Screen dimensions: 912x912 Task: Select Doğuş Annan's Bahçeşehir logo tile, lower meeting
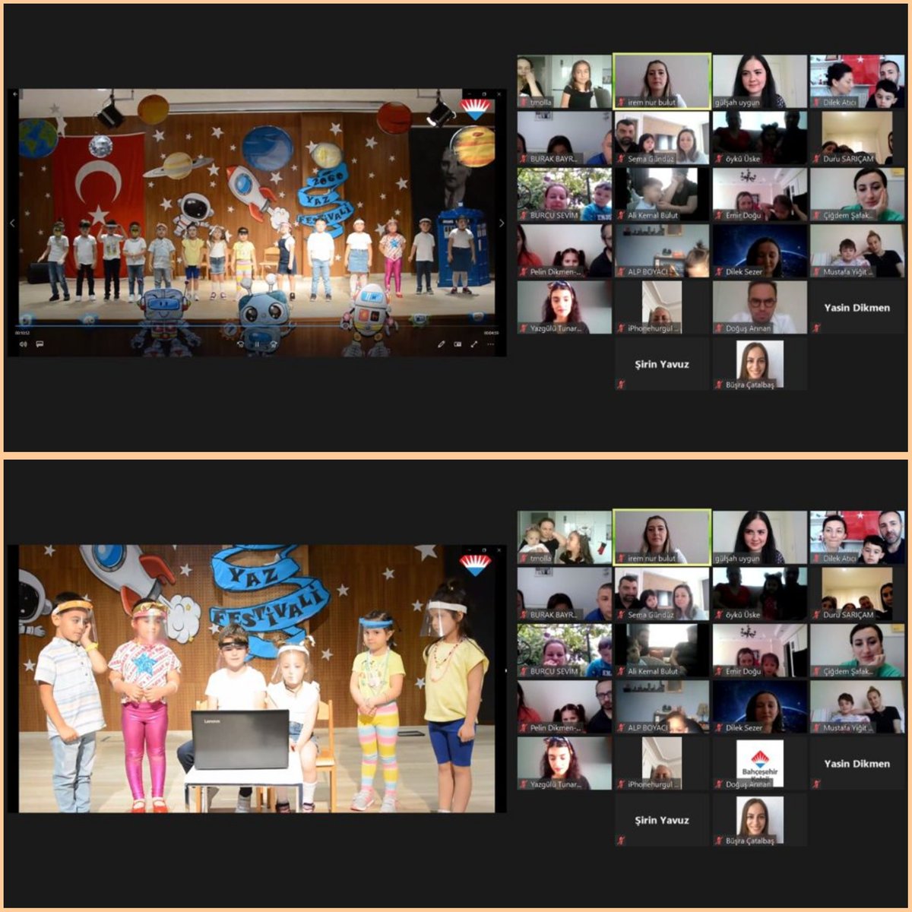[x=759, y=763]
